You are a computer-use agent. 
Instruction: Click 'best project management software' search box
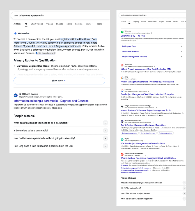point(152,15)
